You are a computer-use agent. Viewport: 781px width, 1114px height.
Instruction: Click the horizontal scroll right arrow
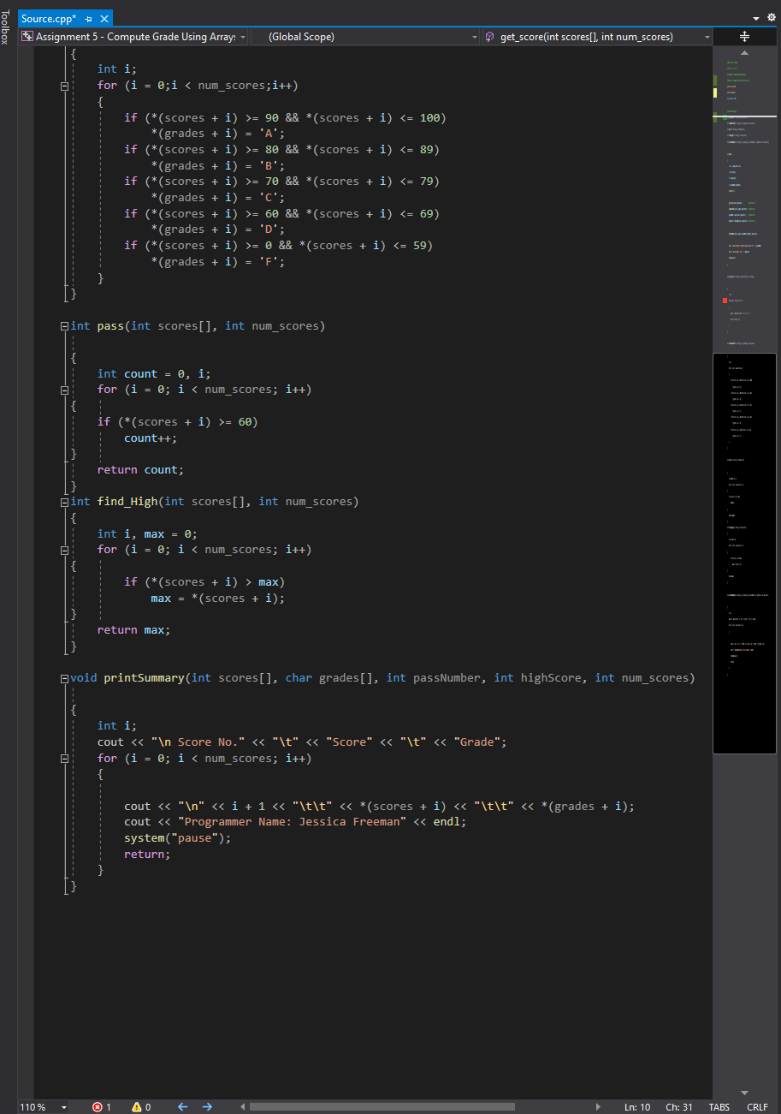pos(598,1107)
